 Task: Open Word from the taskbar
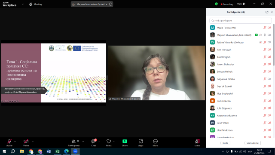[x=49, y=151]
